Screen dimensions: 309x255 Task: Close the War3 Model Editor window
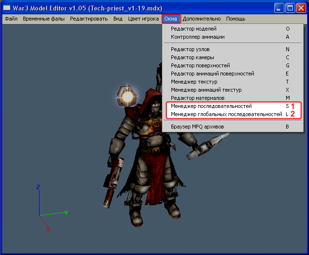[301, 8]
